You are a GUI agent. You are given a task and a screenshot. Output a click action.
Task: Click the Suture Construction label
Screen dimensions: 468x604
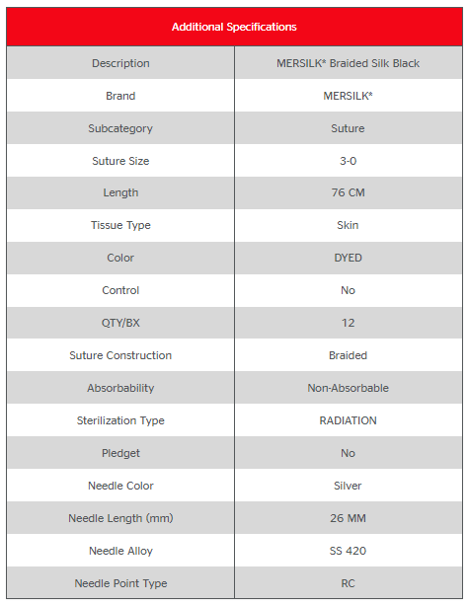pyautogui.click(x=120, y=355)
